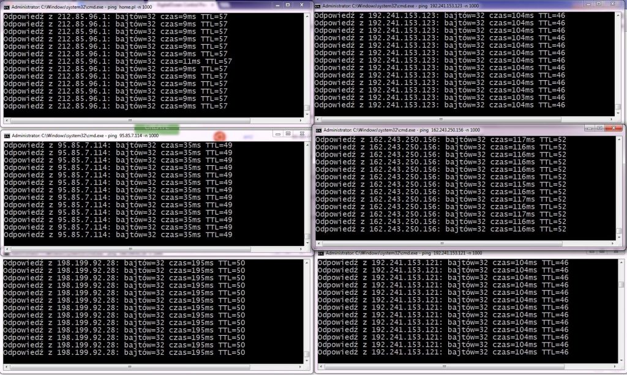The height and width of the screenshot is (375, 627).
Task: Click cmd icon of ping 95.85.7.114 window
Action: 7,136
